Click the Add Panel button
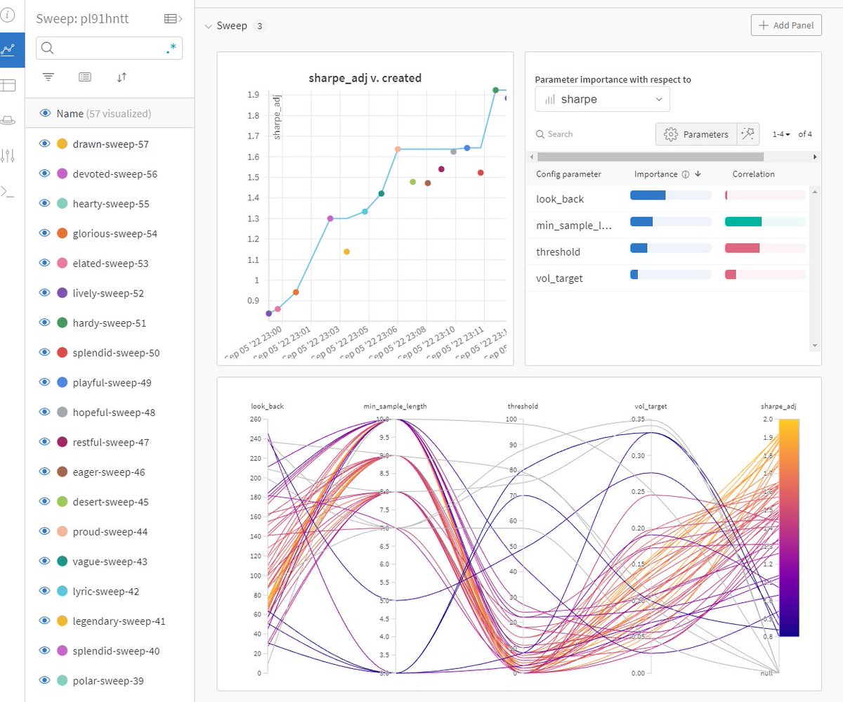The image size is (843, 702). click(785, 25)
